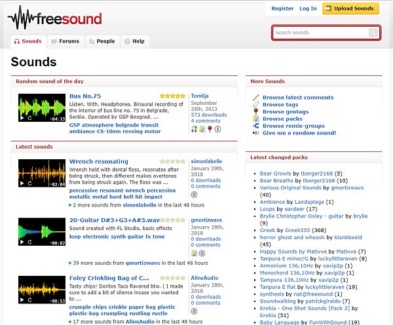Click the geotag pin icon for Bus No.75

(x=210, y=129)
